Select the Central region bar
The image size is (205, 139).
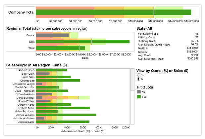52,35
